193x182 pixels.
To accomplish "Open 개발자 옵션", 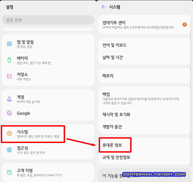I will click(x=145, y=127).
